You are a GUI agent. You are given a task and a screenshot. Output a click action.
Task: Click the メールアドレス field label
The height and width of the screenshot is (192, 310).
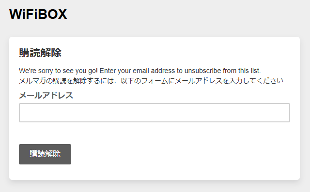(x=46, y=95)
